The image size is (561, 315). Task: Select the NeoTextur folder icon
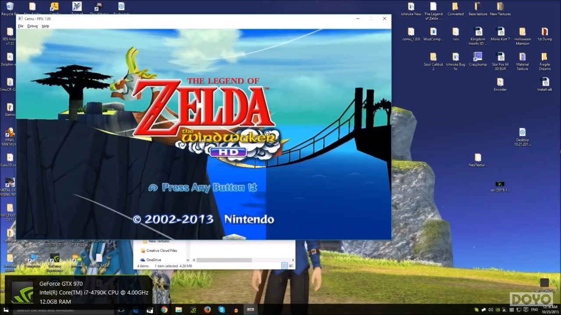tap(478, 160)
